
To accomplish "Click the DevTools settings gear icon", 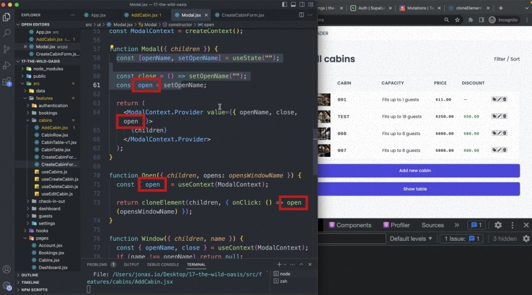I will [x=498, y=225].
